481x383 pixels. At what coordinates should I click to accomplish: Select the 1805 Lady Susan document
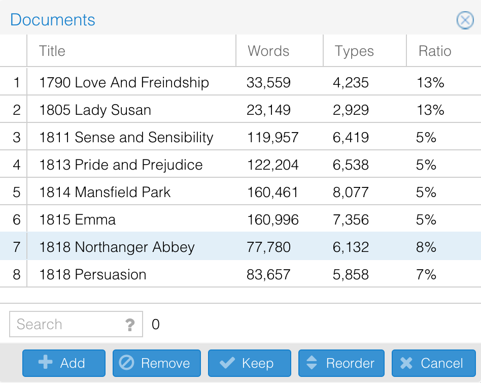tap(95, 110)
